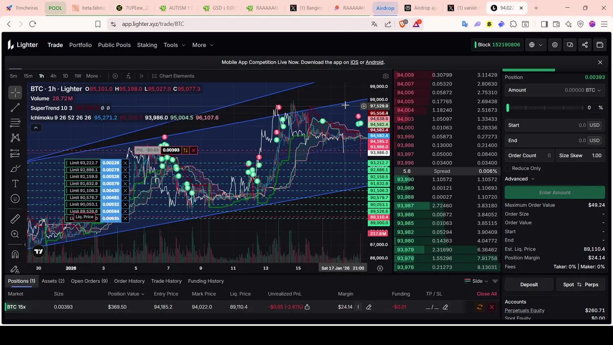Click the Order Count input field
Screen dimensions: 613x345
[529, 155]
